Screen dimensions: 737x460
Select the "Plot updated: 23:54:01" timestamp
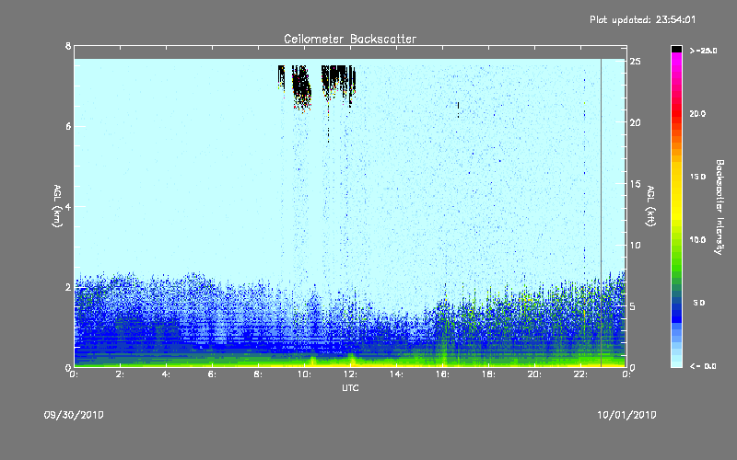tap(642, 19)
